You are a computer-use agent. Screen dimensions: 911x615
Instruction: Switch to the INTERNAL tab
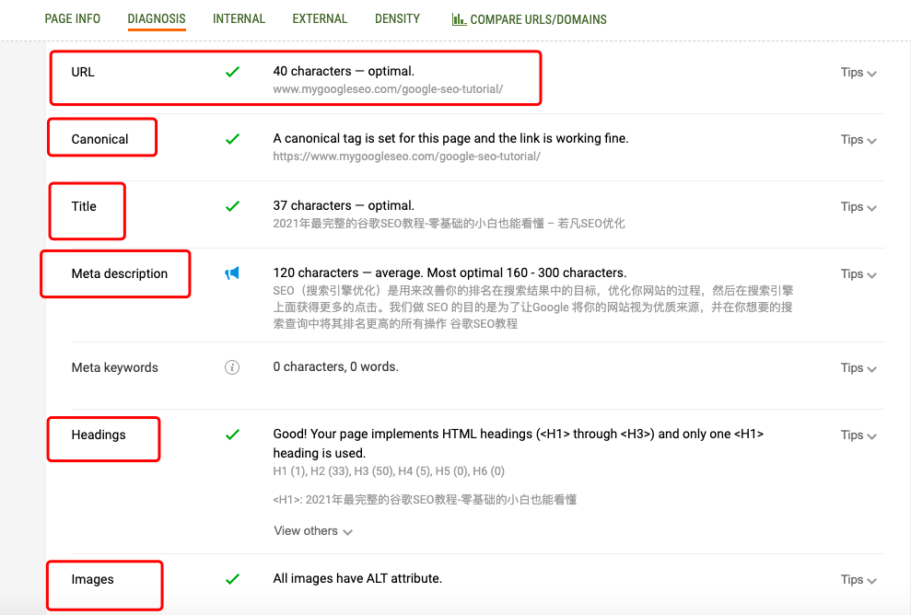pyautogui.click(x=239, y=18)
